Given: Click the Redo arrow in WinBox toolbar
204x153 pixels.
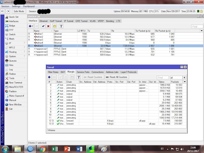Looking at the screenshot, I should point(8,11).
